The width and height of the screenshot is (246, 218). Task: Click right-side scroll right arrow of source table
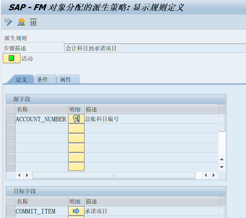point(213,175)
